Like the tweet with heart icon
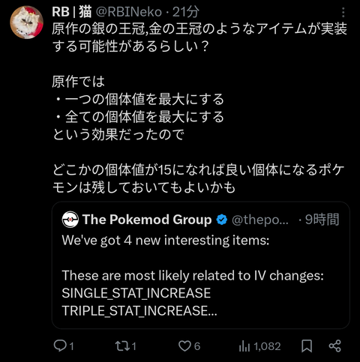The image size is (360, 362). [x=184, y=346]
